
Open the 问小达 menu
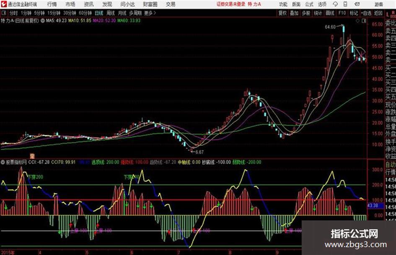click(x=127, y=4)
